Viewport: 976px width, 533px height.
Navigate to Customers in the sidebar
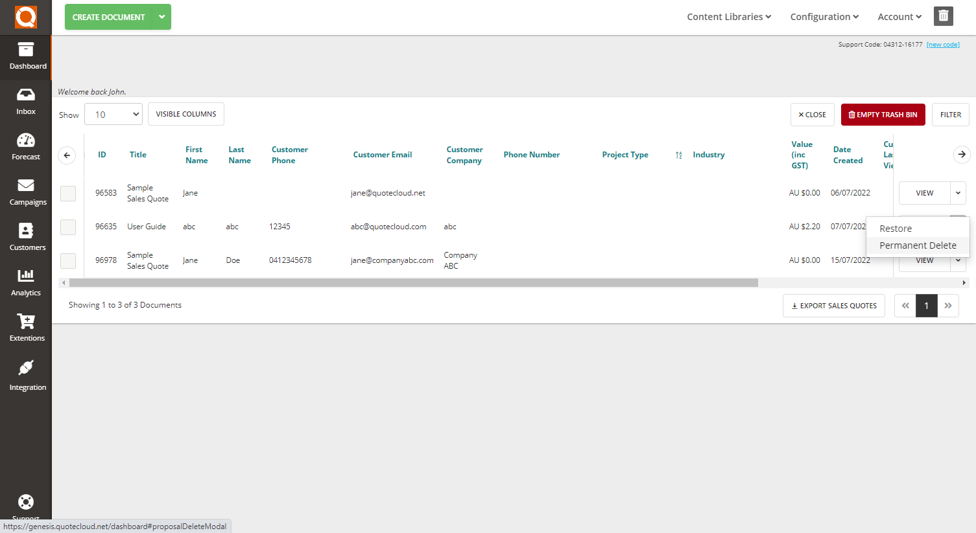coord(26,236)
